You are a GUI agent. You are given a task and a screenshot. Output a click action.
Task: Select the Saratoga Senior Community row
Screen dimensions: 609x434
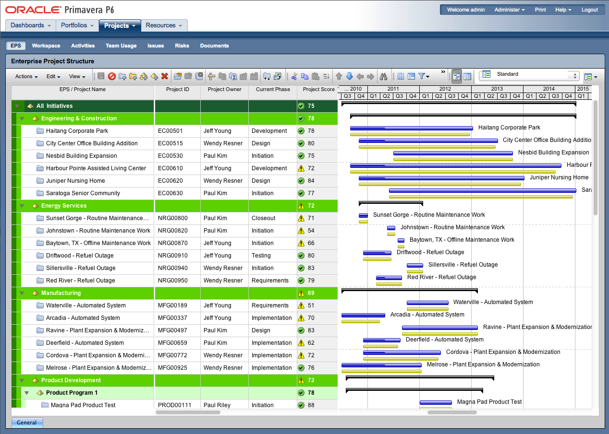174,193
